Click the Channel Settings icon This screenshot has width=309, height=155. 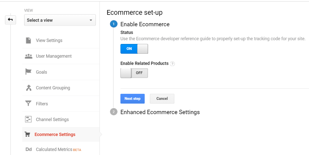click(x=29, y=119)
